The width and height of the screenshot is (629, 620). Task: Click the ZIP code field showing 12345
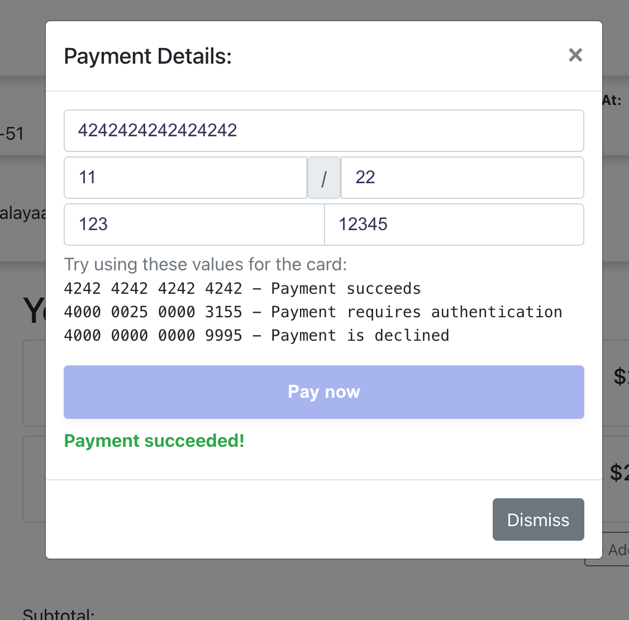point(454,225)
